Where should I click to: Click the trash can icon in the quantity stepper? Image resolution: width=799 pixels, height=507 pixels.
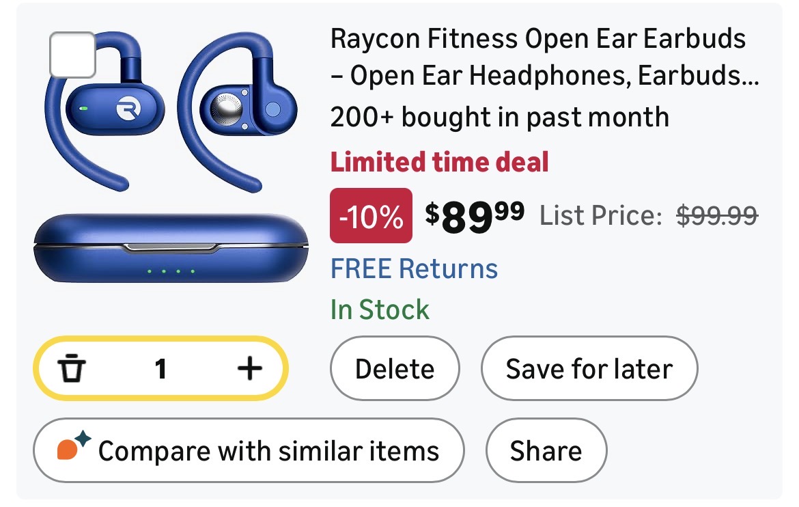(x=70, y=370)
